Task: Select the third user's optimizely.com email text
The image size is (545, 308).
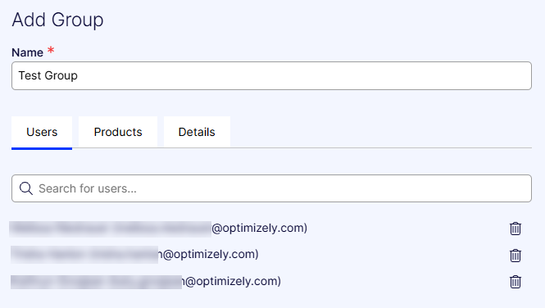Action: (x=231, y=281)
